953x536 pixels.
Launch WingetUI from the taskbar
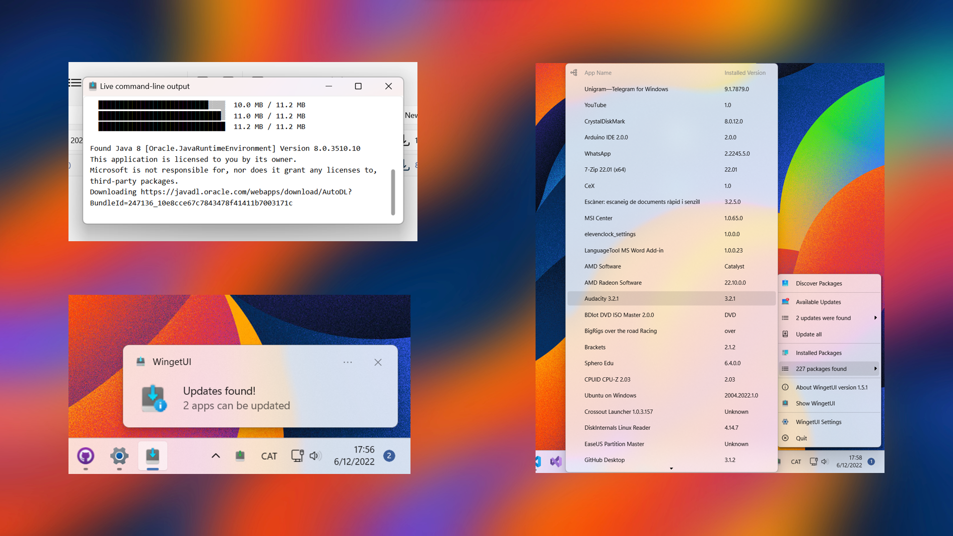pyautogui.click(x=152, y=456)
